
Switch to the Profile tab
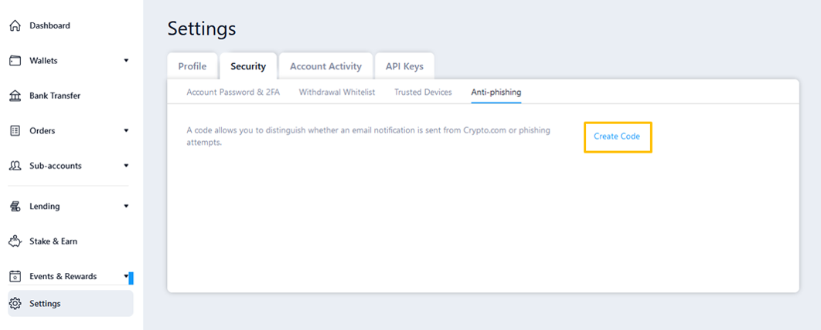[192, 66]
